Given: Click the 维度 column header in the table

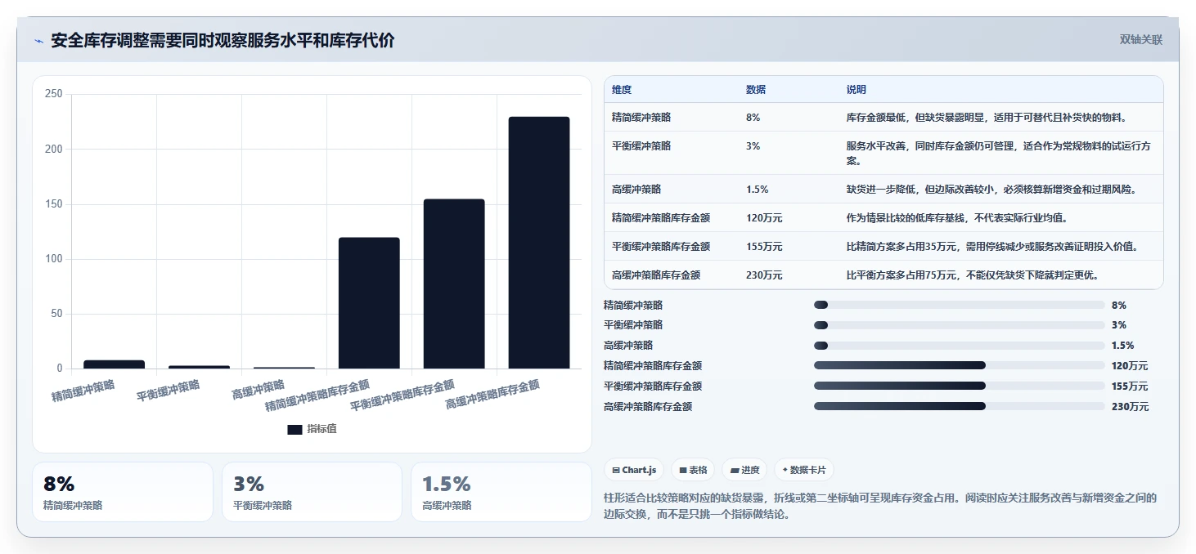Looking at the screenshot, I should point(622,90).
